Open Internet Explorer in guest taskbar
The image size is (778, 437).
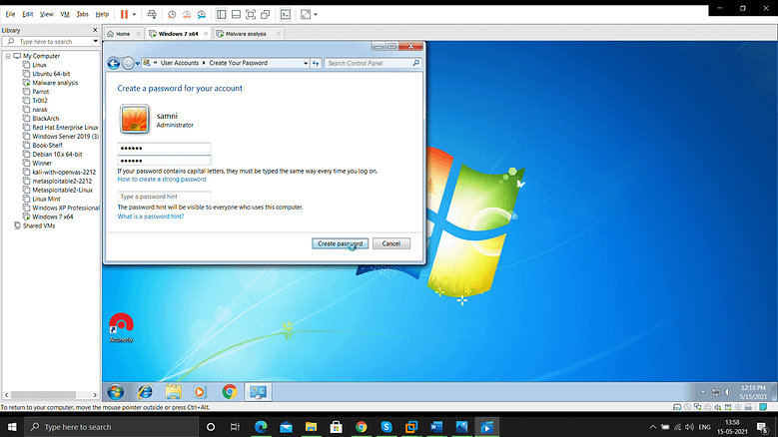[146, 392]
